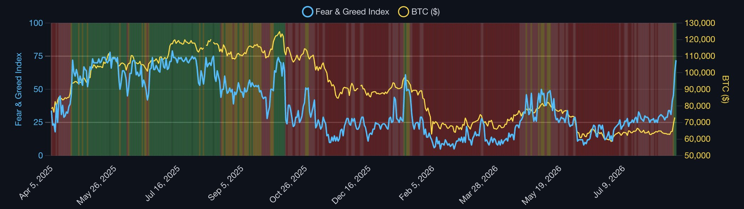
Task: Select the May 19, 2026 date label
Action: pyautogui.click(x=541, y=185)
